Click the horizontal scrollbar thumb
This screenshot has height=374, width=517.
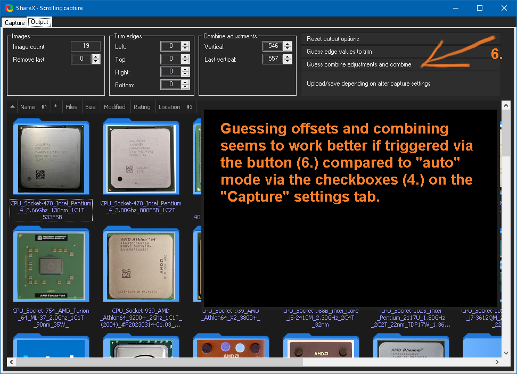(x=159, y=362)
